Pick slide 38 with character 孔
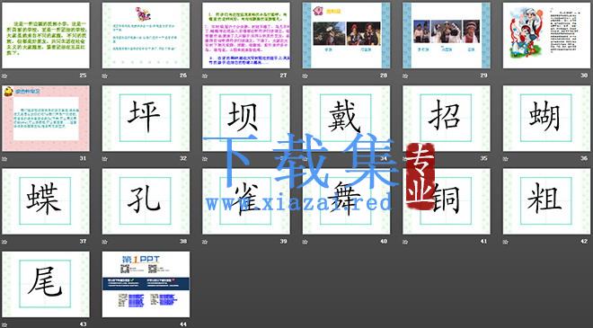 pos(146,201)
